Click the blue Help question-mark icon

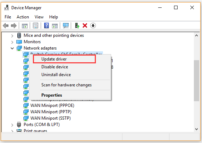pos(46,25)
